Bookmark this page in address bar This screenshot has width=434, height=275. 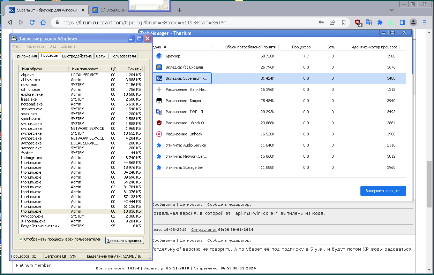pyautogui.click(x=344, y=22)
